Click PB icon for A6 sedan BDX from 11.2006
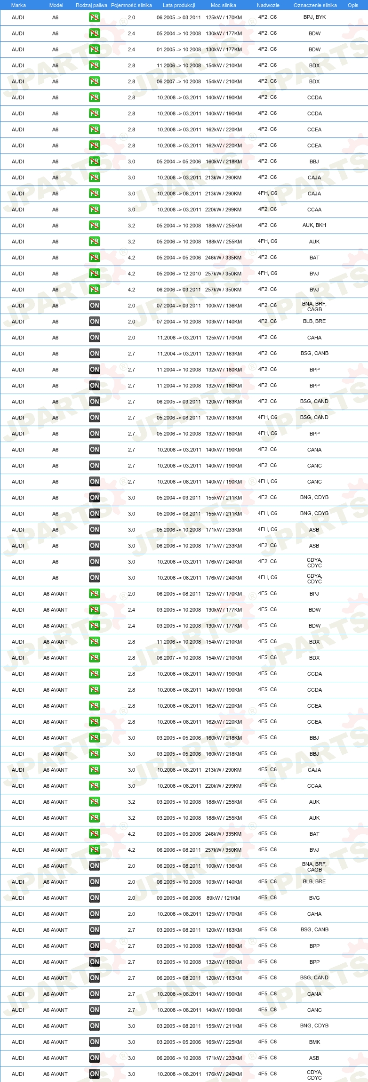 [x=94, y=65]
